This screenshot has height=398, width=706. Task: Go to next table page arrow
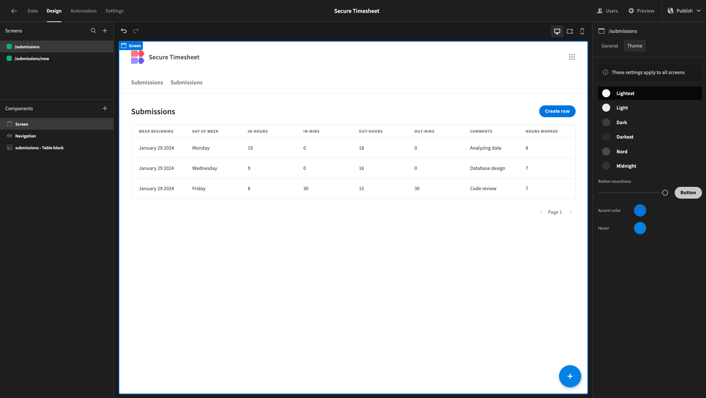571,212
